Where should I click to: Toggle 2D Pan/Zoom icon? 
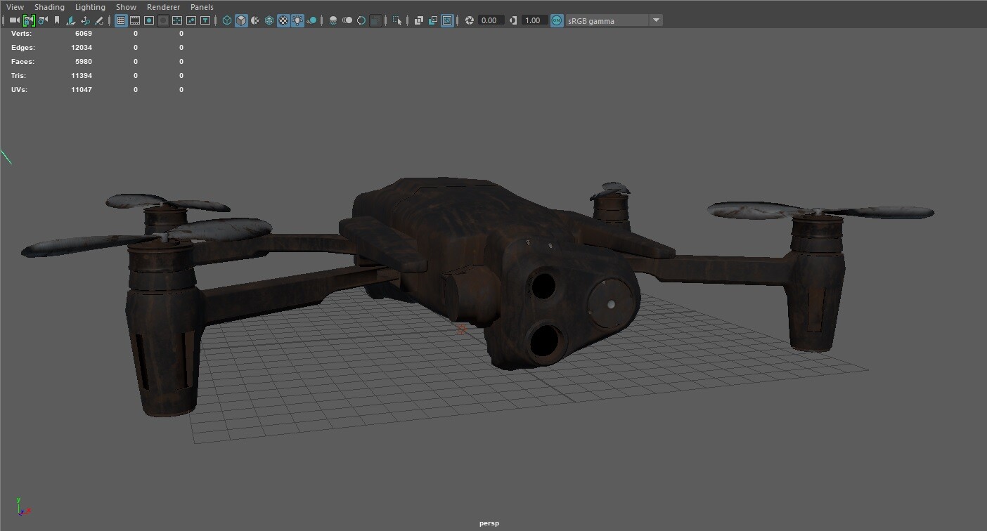(85, 20)
